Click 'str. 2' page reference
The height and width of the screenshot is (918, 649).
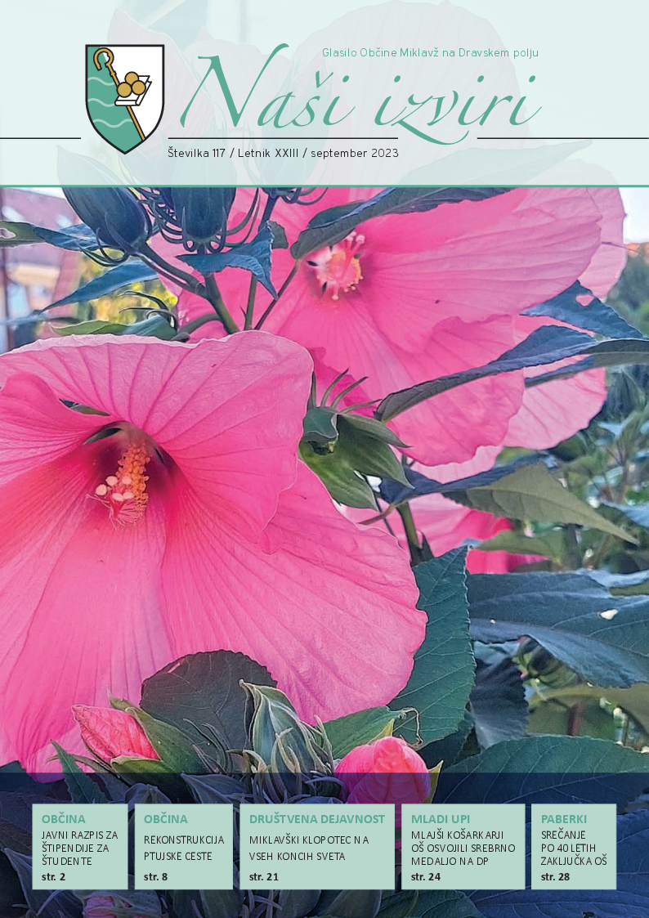53,876
